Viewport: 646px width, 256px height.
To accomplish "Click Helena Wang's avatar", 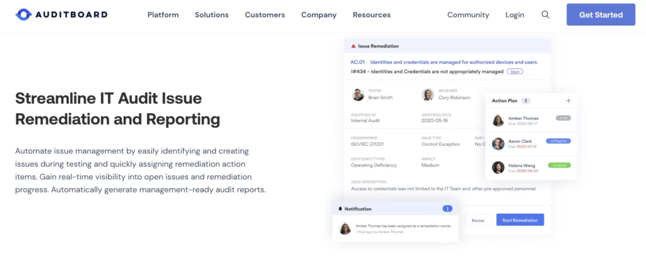I will coord(498,167).
